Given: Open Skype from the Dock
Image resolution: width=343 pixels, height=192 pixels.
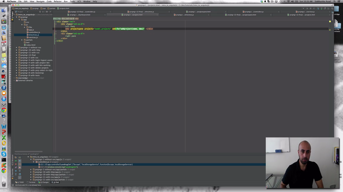Looking at the screenshot, I should tap(4, 154).
